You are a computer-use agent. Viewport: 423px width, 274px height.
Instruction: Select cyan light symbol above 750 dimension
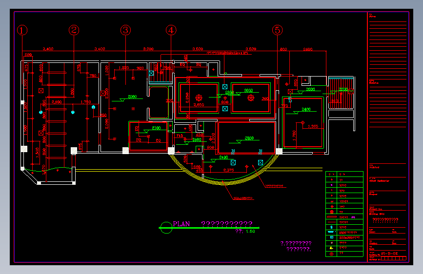[93, 107]
